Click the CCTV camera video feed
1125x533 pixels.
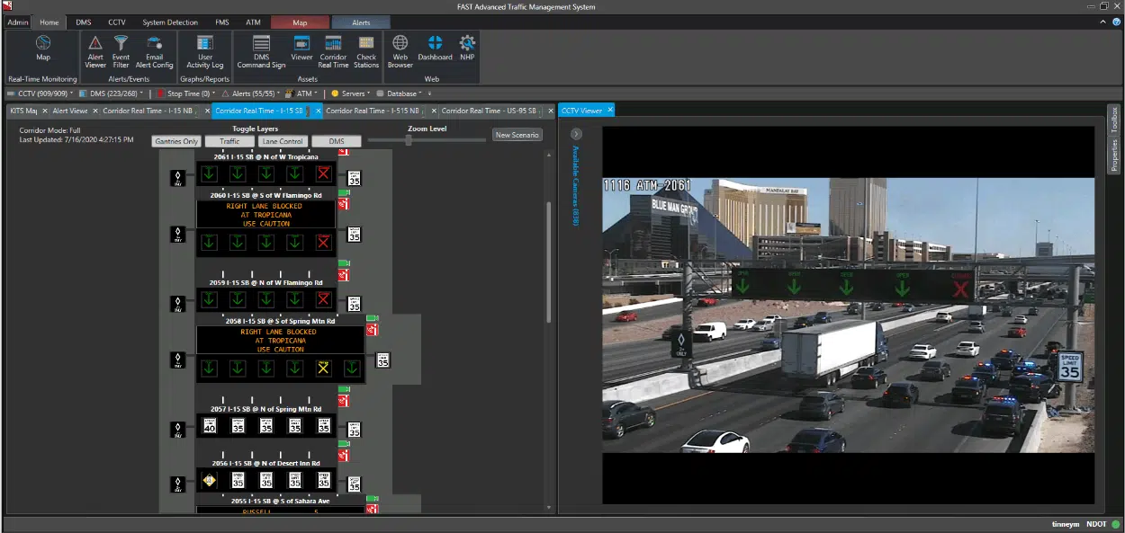848,315
